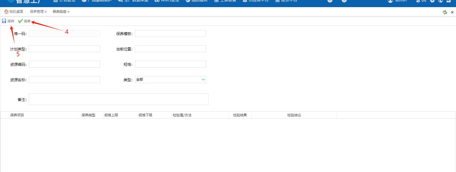Select the 保养信息 tab
Screen dimensions: 456x172
pos(59,12)
